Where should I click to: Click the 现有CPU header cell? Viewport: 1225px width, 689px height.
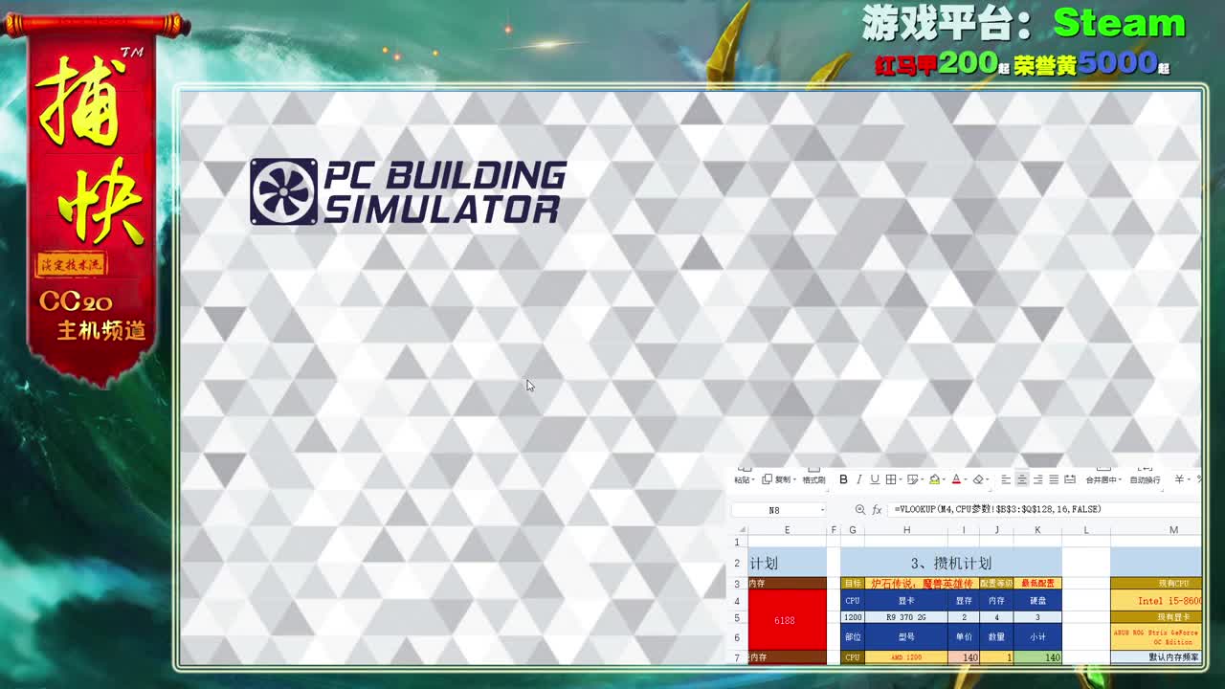(x=1156, y=583)
